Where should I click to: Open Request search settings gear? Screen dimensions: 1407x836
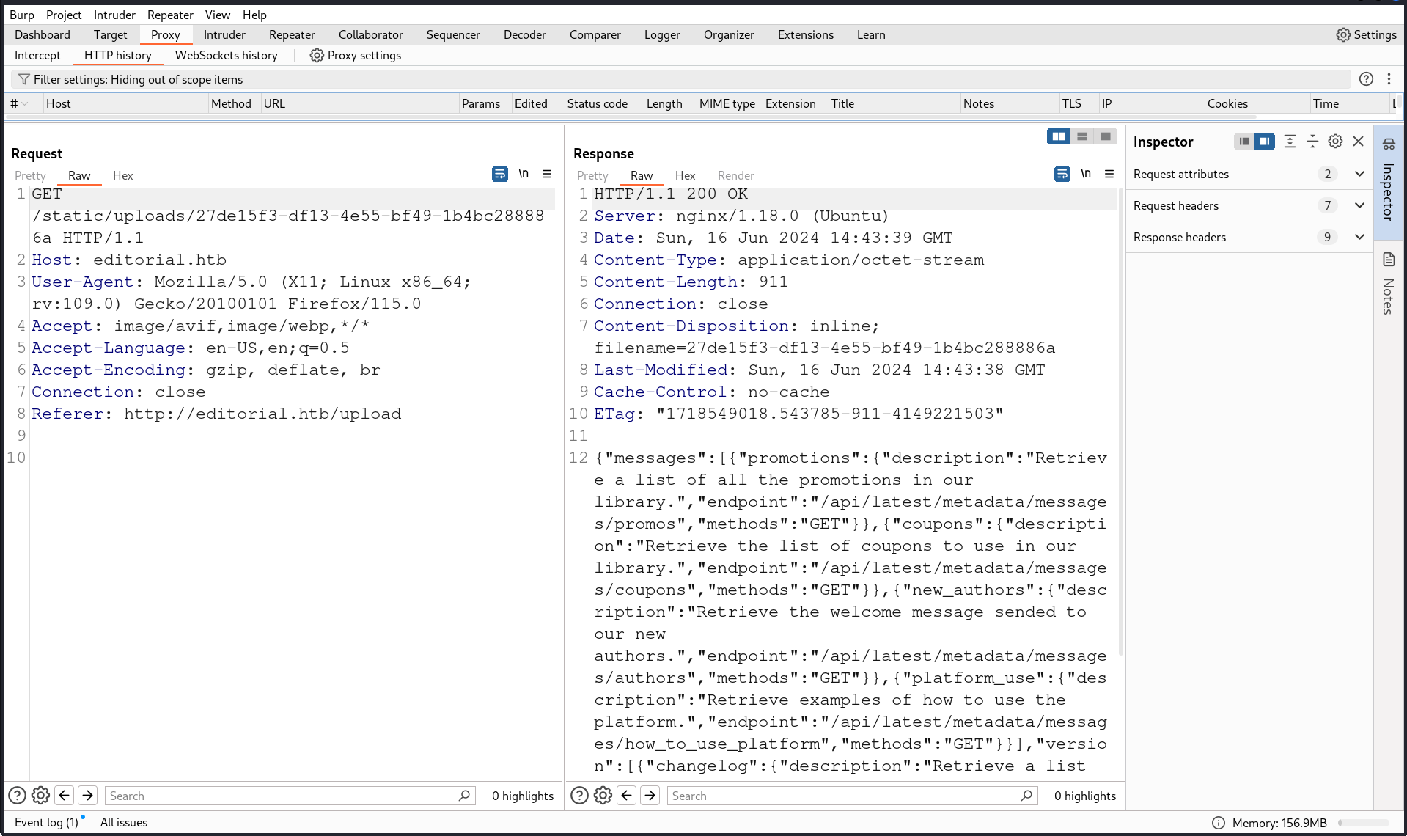41,796
